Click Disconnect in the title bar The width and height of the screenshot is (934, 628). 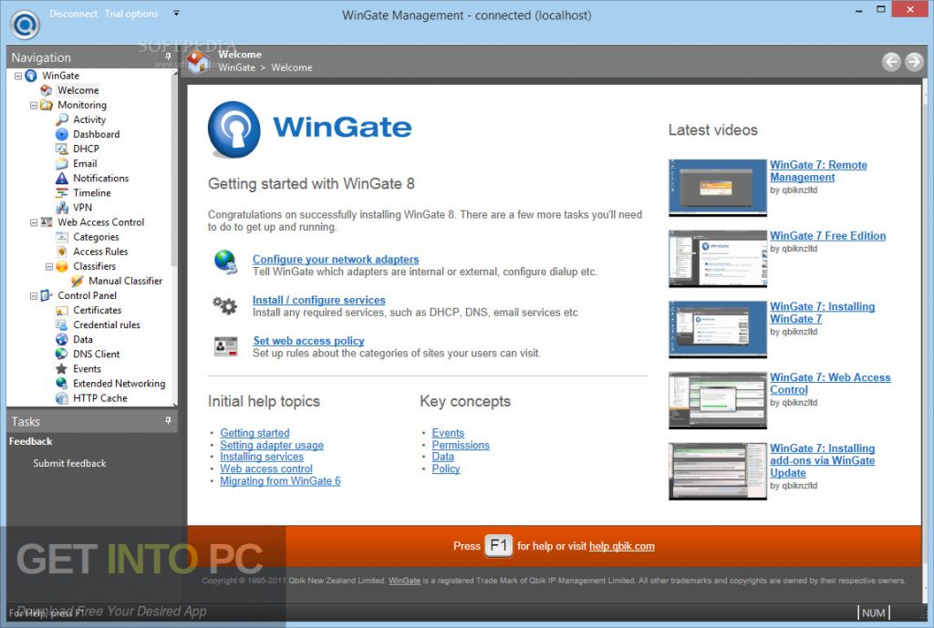coord(73,14)
